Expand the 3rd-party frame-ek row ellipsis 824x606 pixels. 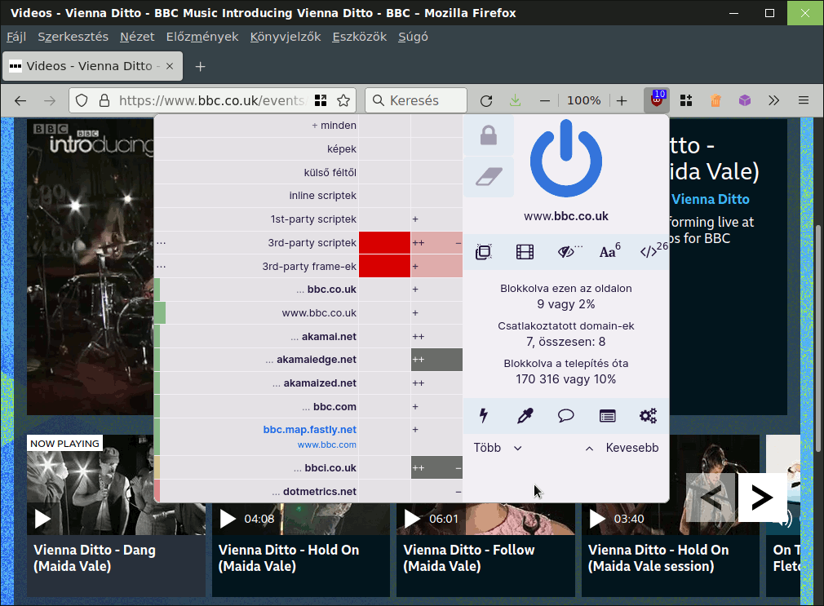click(x=162, y=266)
